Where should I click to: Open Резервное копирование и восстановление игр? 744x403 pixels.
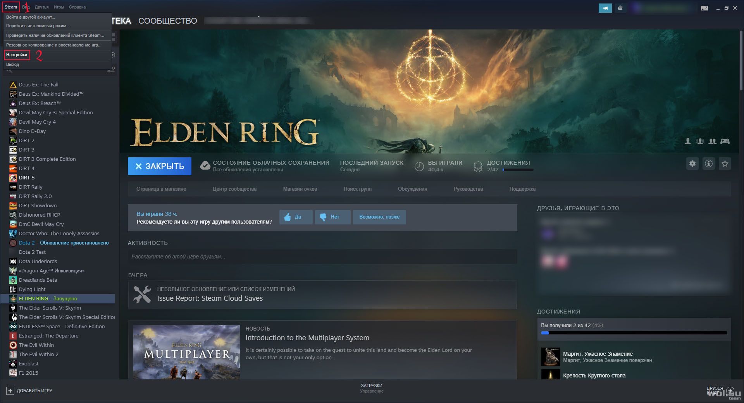point(54,45)
